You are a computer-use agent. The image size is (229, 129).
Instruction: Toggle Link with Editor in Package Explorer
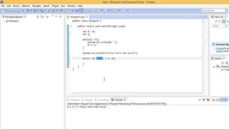(x=42, y=17)
